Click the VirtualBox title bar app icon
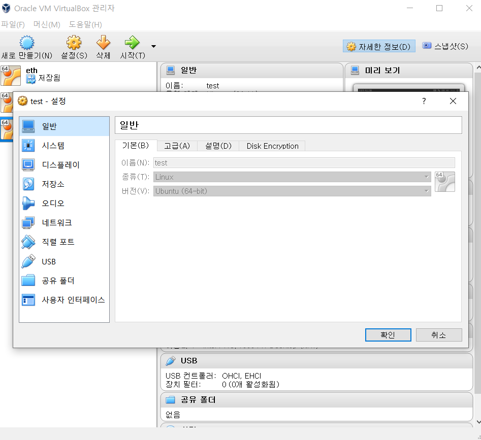The image size is (481, 440). click(6, 8)
